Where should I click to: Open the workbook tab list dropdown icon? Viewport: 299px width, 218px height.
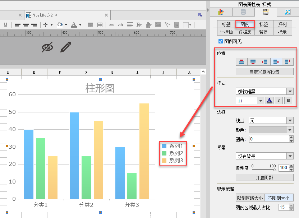pos(200,15)
